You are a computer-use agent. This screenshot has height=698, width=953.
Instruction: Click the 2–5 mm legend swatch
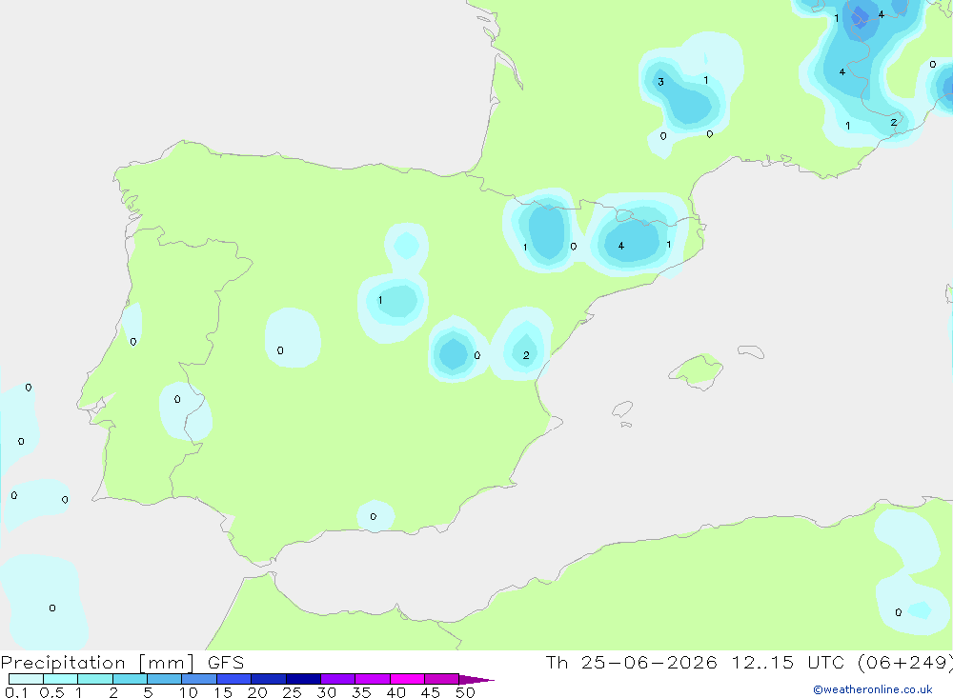click(x=130, y=679)
